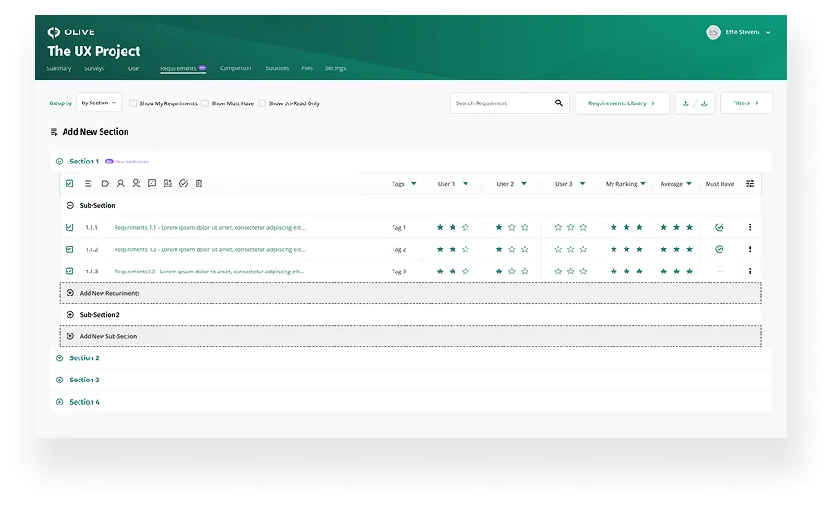
Task: Click the download arrow icon
Action: (x=704, y=103)
